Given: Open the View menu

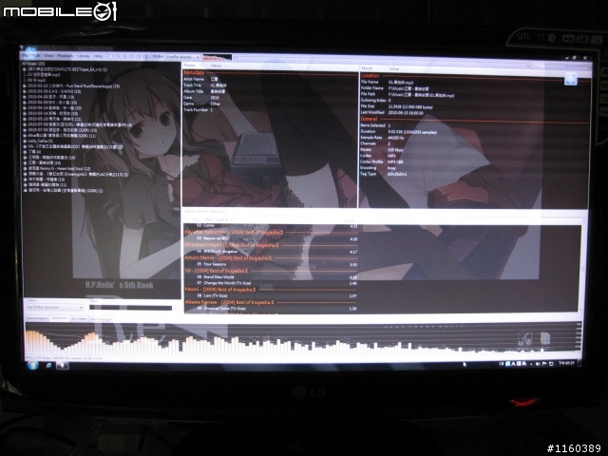Looking at the screenshot, I should (x=48, y=56).
